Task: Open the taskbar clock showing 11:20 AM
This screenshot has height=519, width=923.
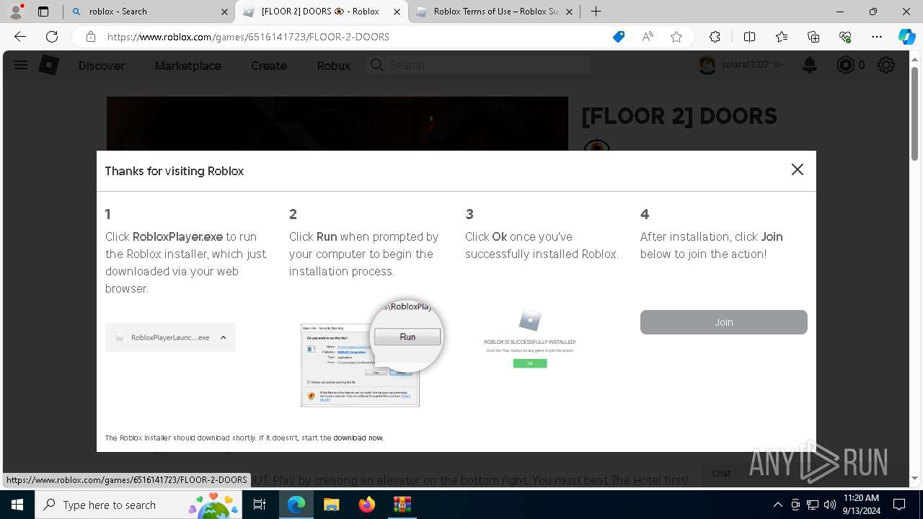Action: point(861,505)
